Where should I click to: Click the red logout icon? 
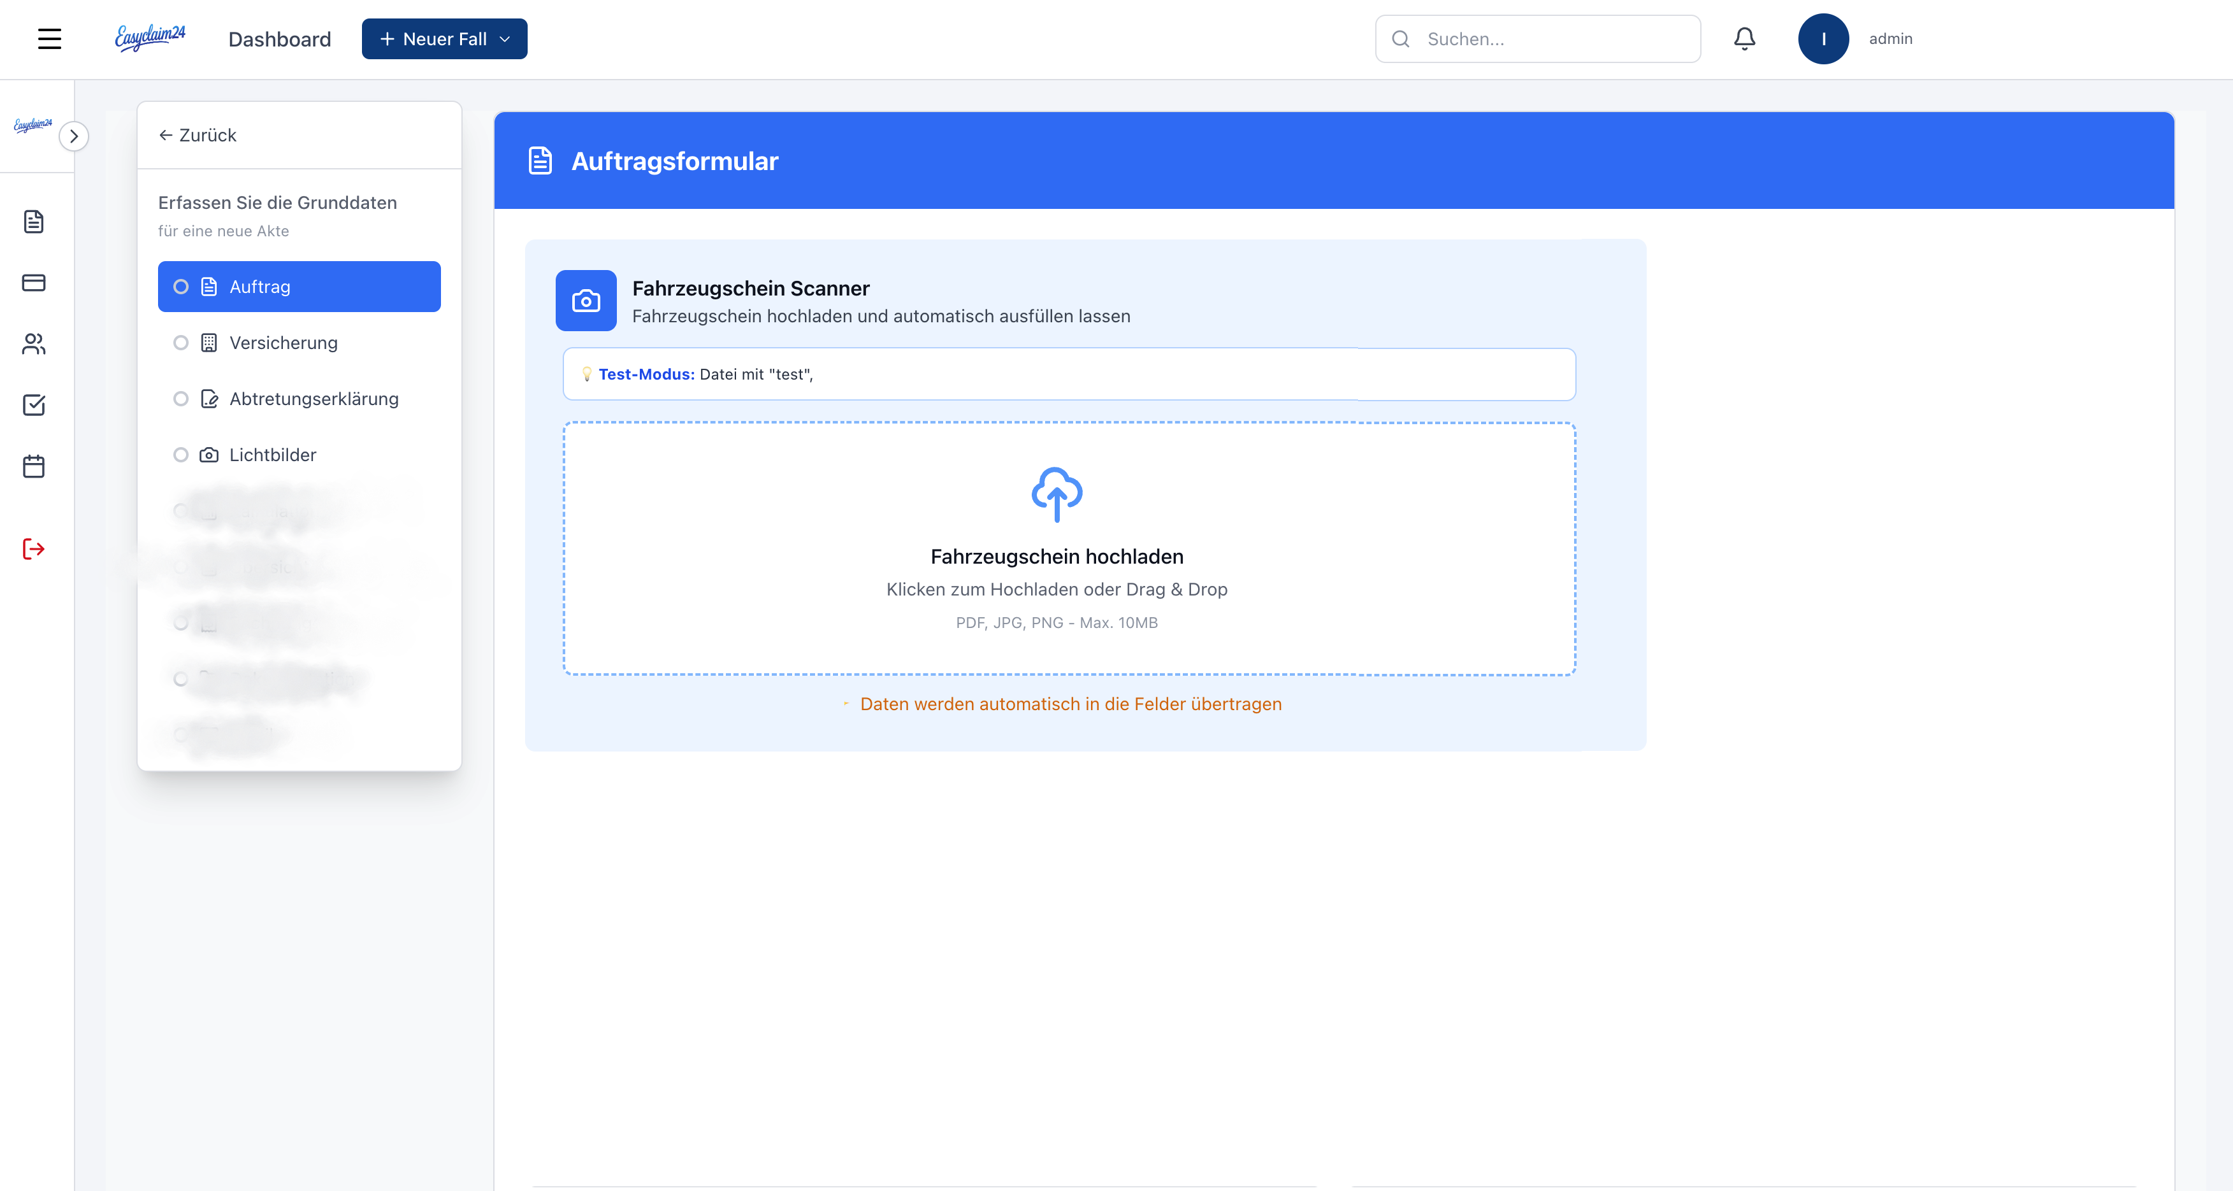(x=34, y=549)
